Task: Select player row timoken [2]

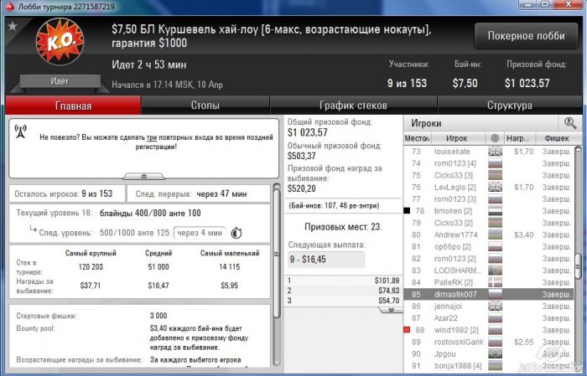Action: click(x=488, y=211)
